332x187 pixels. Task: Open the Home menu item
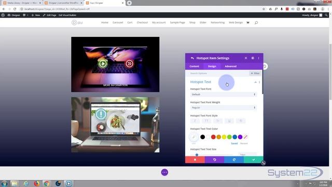coord(105,22)
